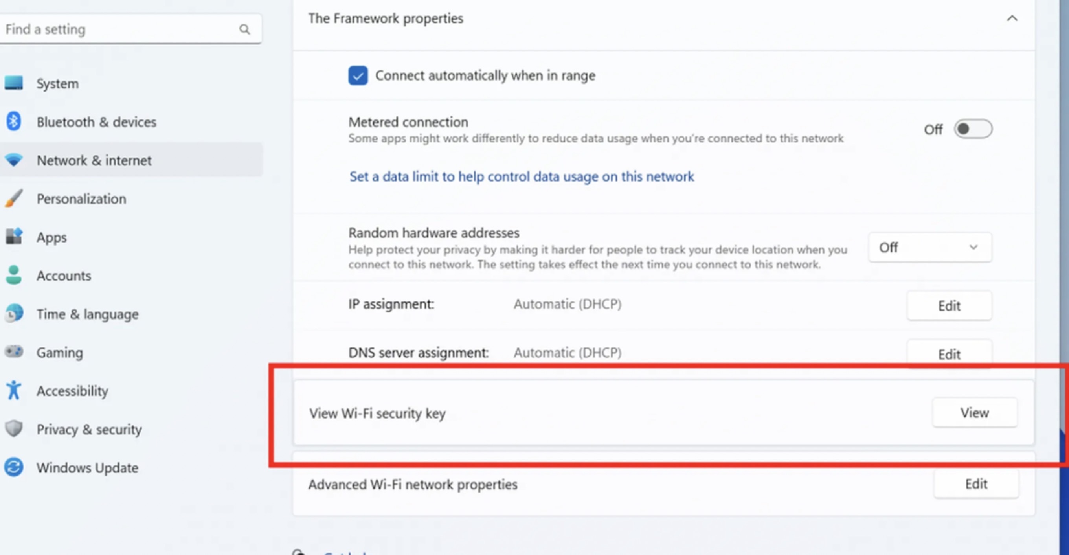
Task: Edit the IP assignment setting
Action: click(949, 305)
